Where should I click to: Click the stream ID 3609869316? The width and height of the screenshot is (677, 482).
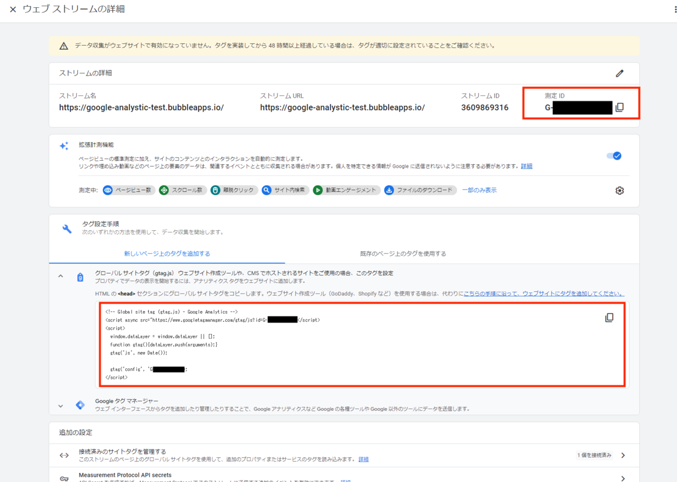[x=485, y=107]
